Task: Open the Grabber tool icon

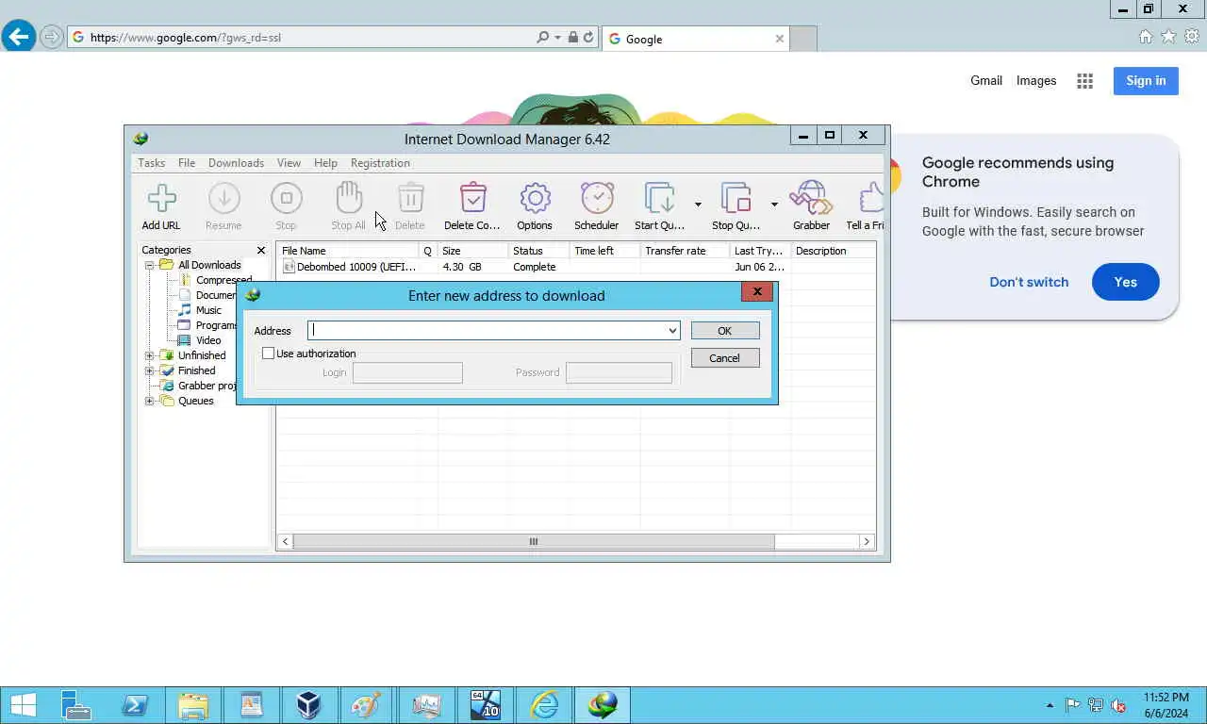Action: [x=811, y=199]
